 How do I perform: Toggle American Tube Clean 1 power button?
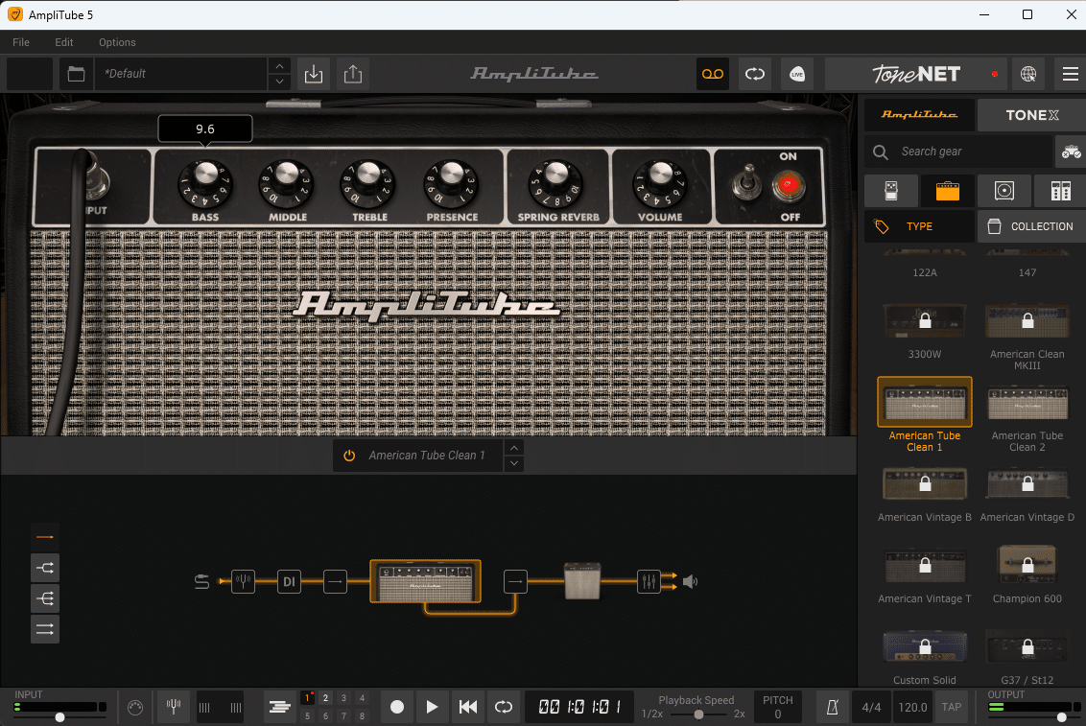click(x=350, y=456)
